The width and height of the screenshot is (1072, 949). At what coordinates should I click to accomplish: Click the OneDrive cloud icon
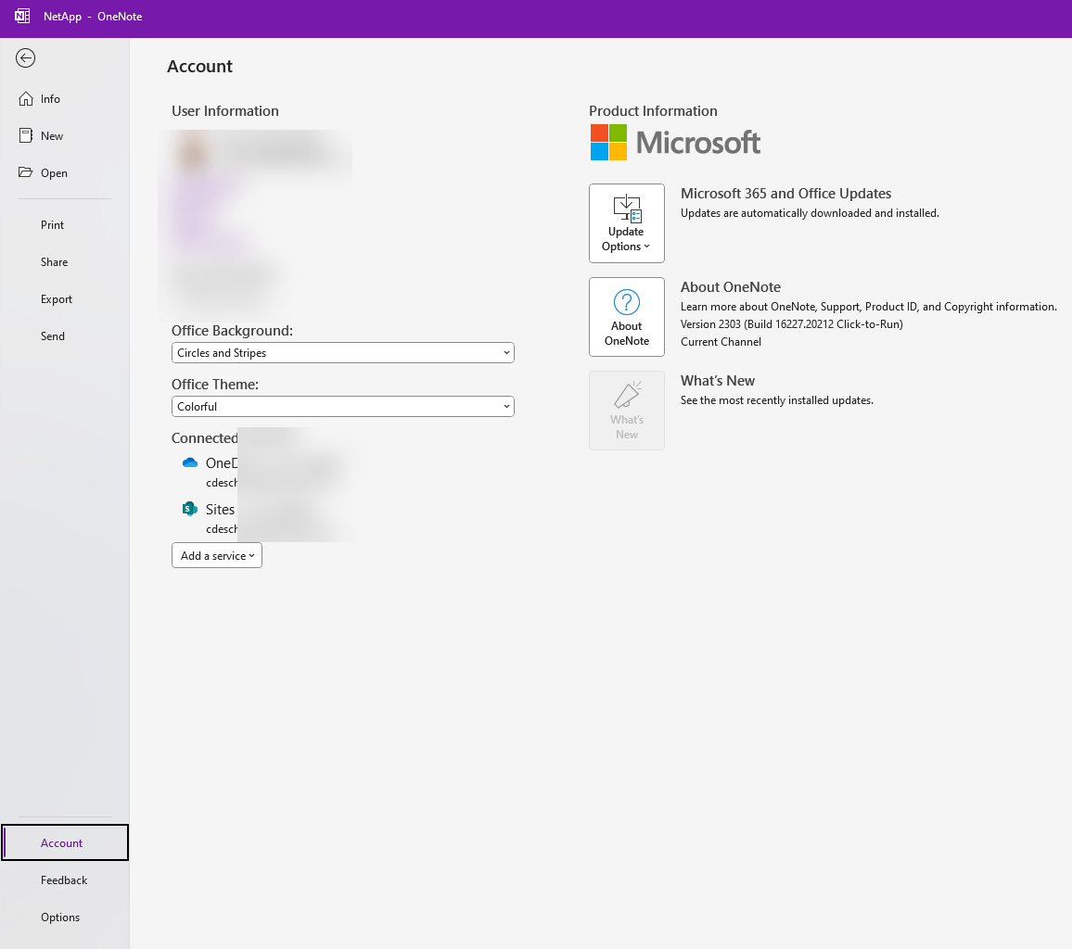point(190,463)
